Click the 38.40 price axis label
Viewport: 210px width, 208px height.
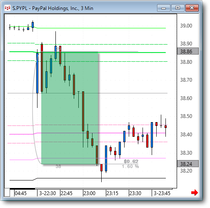pyautogui.click(x=186, y=135)
